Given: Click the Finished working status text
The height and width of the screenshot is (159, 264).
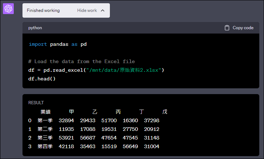Looking at the screenshot, I should click(43, 10).
